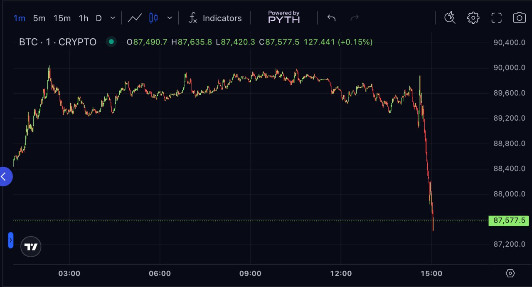Select the 15m interval
This screenshot has width=532, height=287.
[62, 18]
